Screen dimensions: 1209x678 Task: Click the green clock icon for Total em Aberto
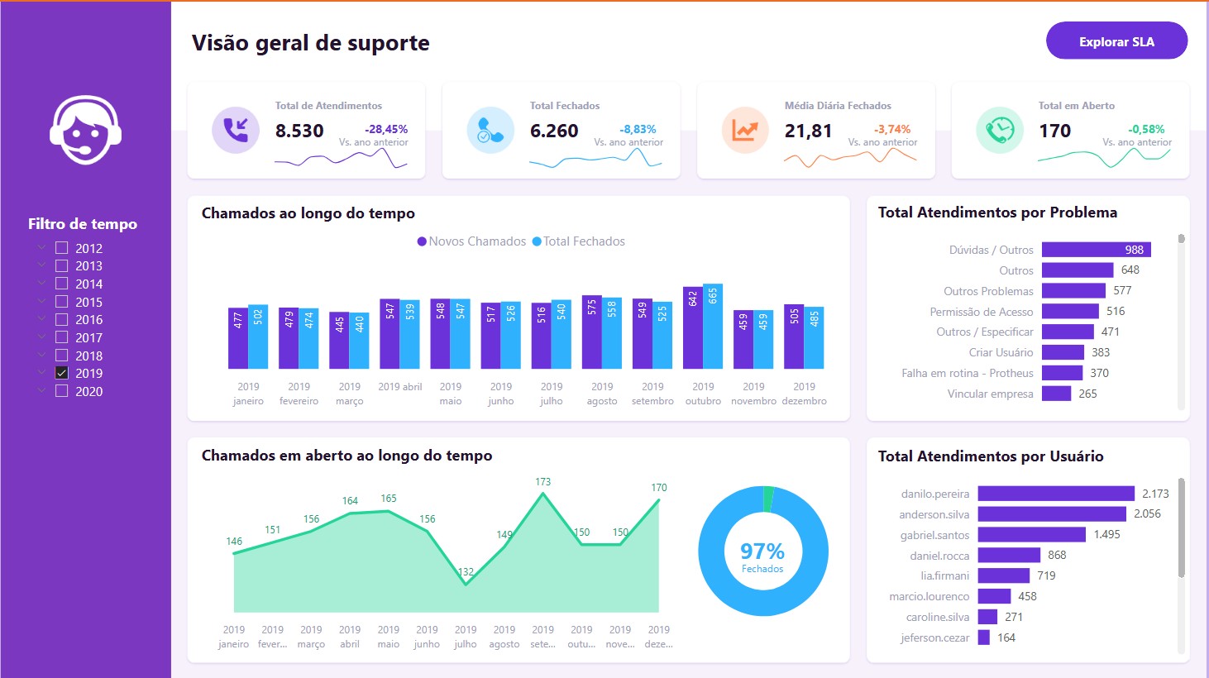(x=1000, y=130)
